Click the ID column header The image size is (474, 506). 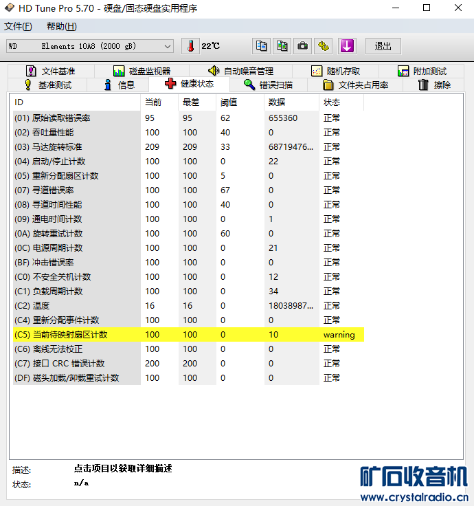click(x=76, y=102)
